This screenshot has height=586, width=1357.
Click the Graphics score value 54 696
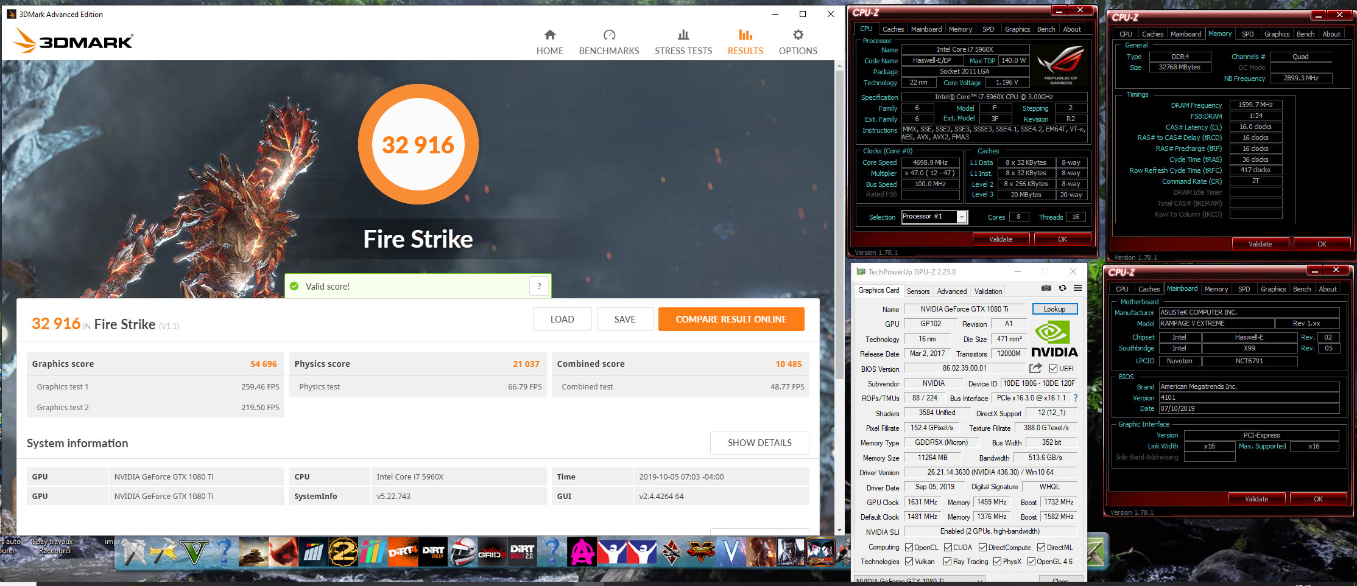point(263,364)
